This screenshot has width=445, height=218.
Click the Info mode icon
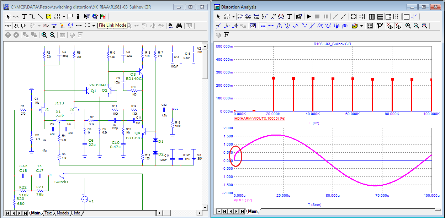tap(78, 16)
